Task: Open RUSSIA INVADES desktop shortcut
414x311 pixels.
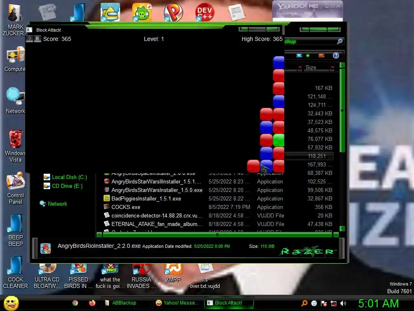Action: tap(142, 276)
